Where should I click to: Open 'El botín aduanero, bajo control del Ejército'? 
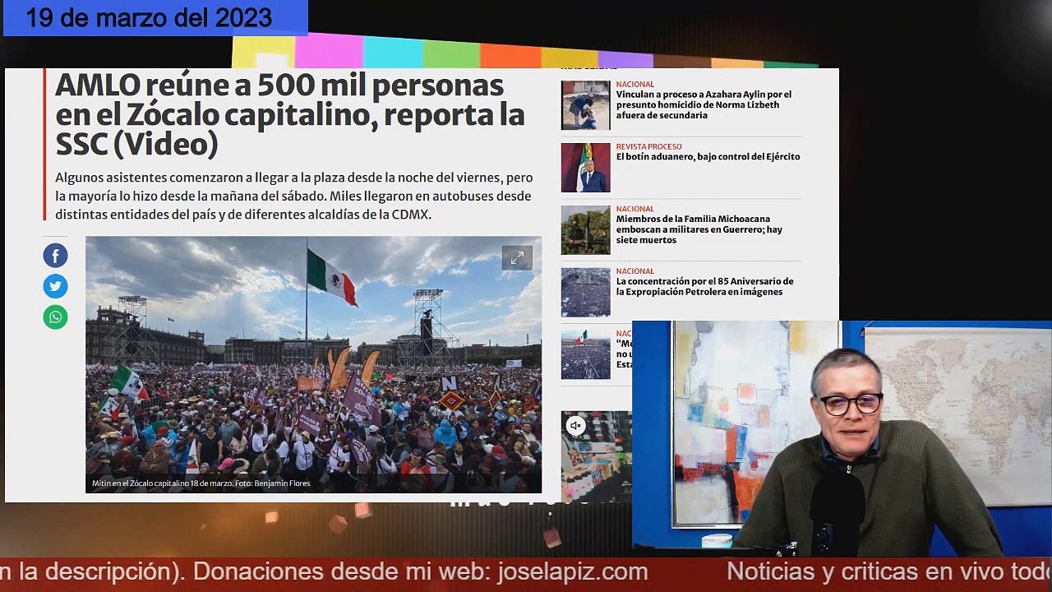(x=708, y=156)
